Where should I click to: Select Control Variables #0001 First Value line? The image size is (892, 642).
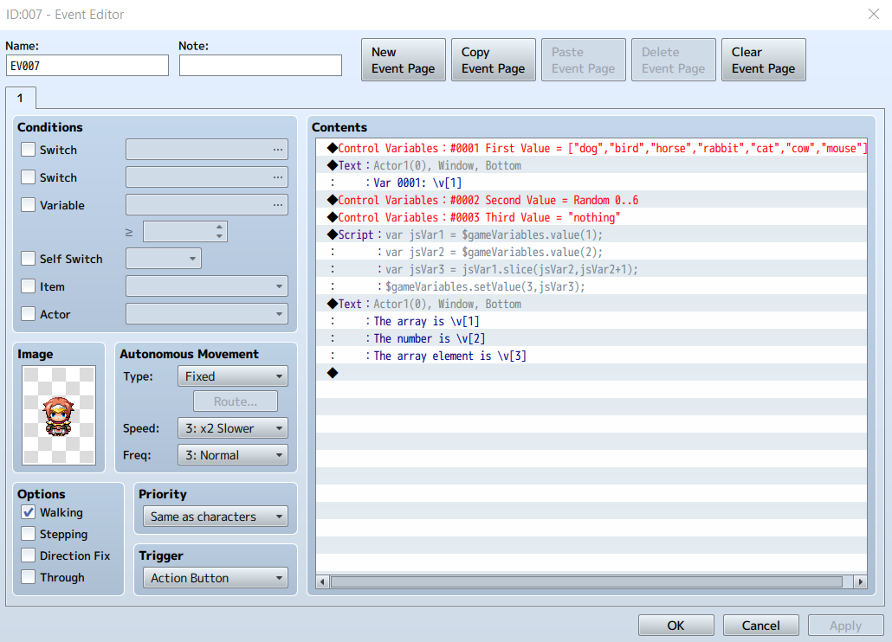[x=591, y=148]
